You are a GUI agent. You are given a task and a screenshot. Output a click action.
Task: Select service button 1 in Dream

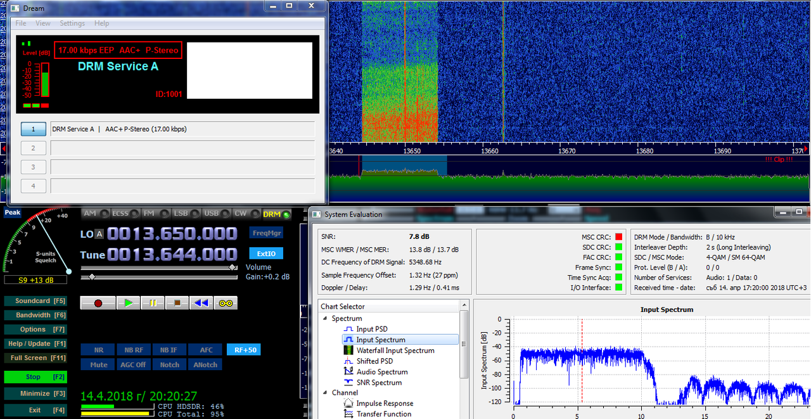pyautogui.click(x=34, y=129)
